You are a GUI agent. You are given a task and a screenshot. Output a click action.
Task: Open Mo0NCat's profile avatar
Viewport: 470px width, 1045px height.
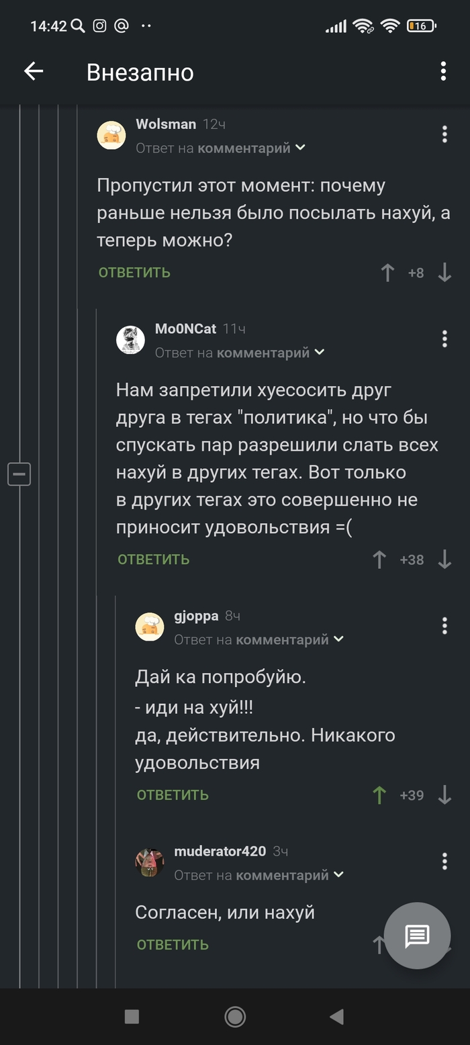point(131,340)
